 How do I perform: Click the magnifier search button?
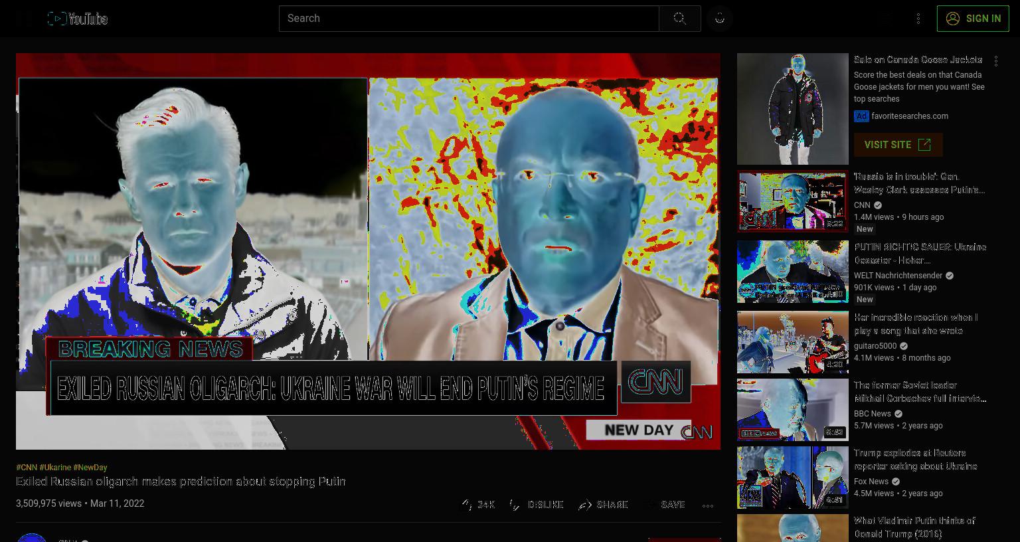click(679, 19)
